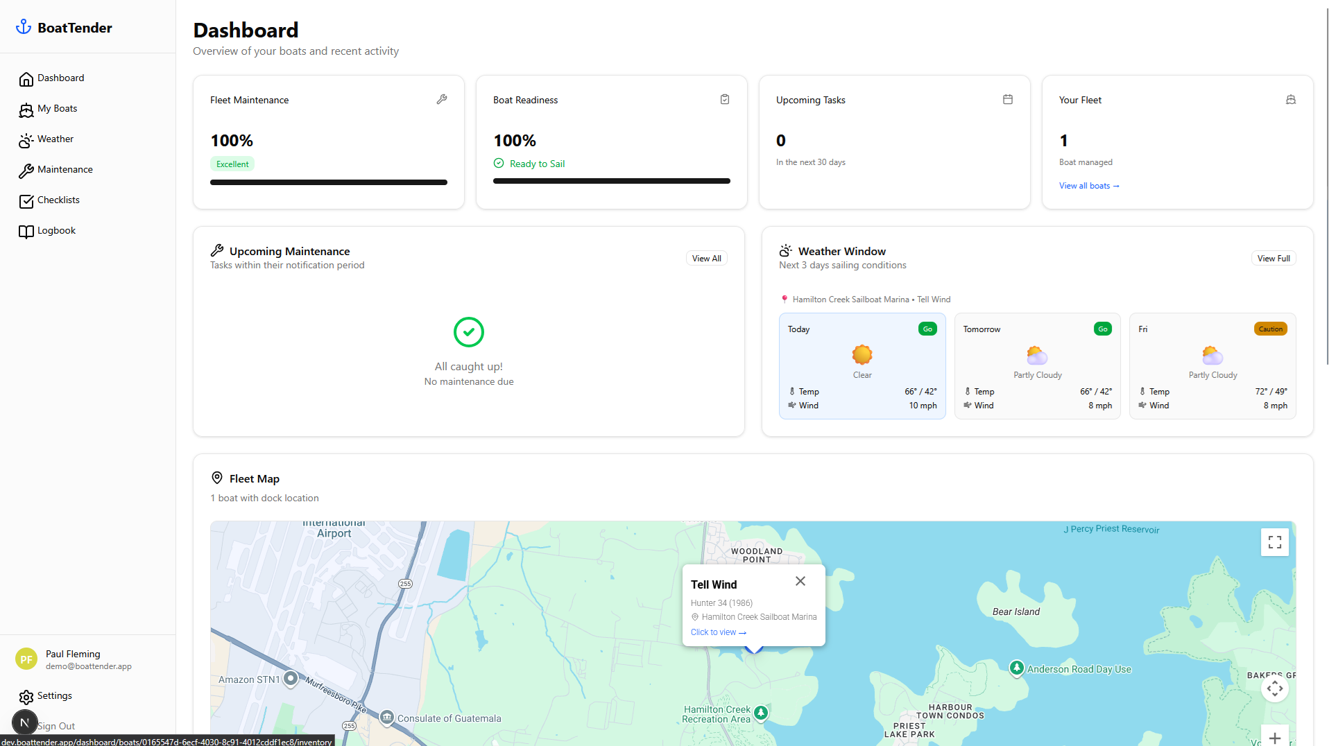Click the map camera pan control

point(1274,688)
